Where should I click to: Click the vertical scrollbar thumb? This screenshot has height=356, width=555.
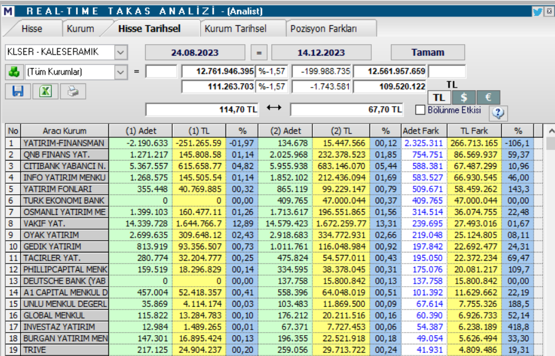tap(551, 143)
